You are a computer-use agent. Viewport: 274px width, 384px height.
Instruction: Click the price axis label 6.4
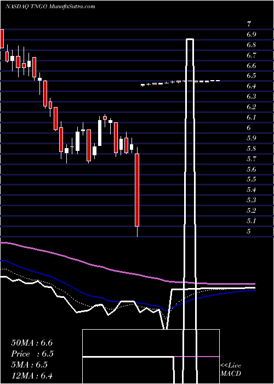point(251,86)
